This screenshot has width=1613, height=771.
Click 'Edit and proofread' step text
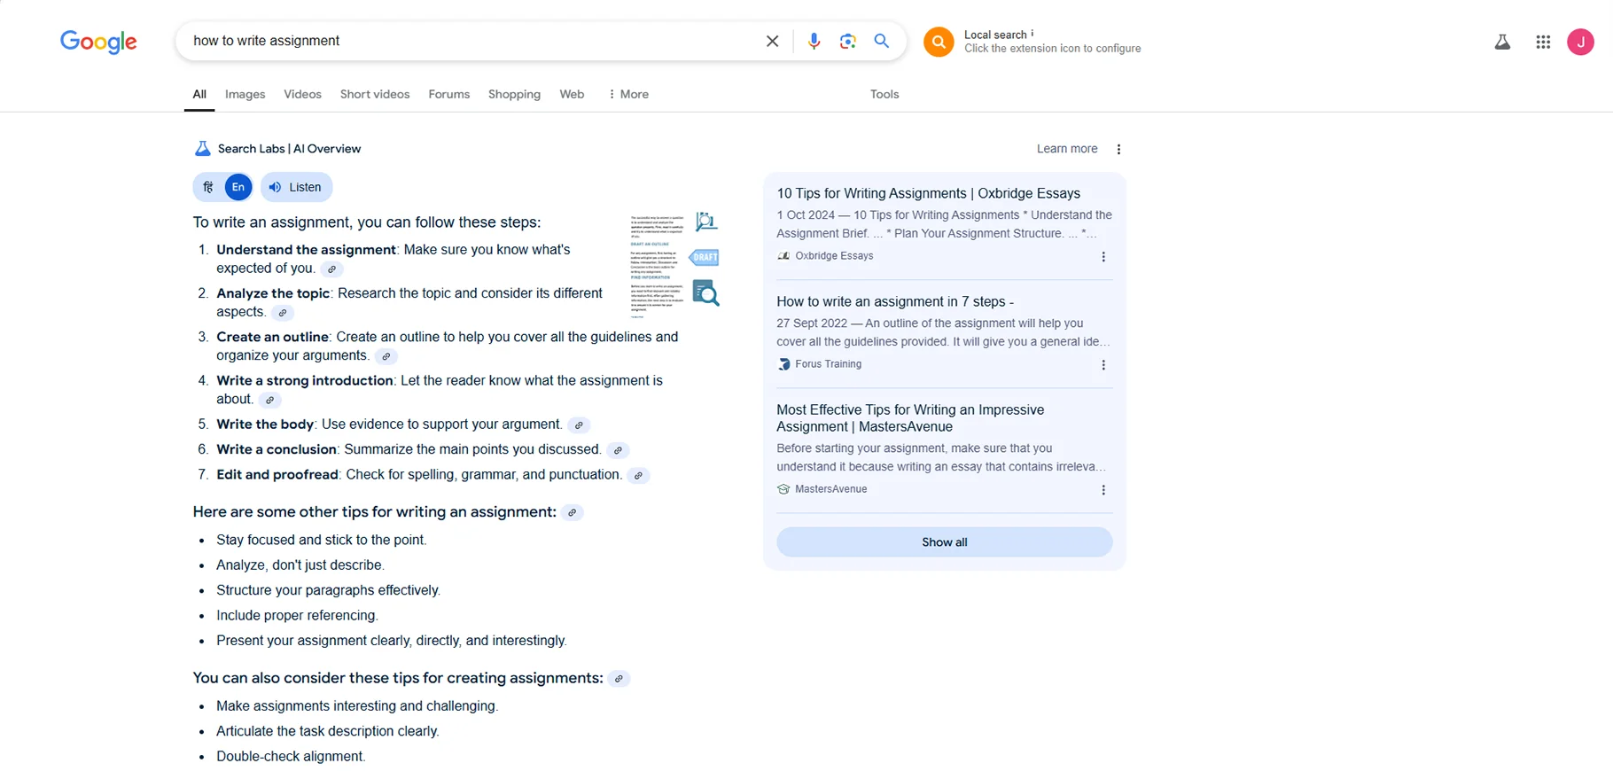pyautogui.click(x=277, y=474)
